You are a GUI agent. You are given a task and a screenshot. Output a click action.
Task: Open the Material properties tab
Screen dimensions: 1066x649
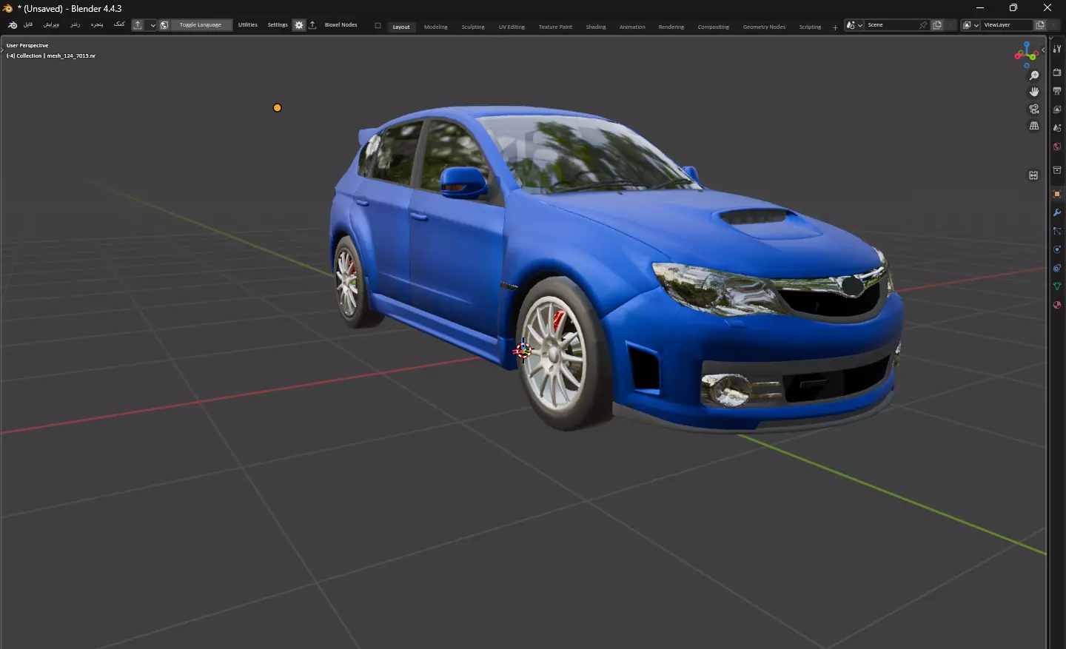click(x=1057, y=305)
